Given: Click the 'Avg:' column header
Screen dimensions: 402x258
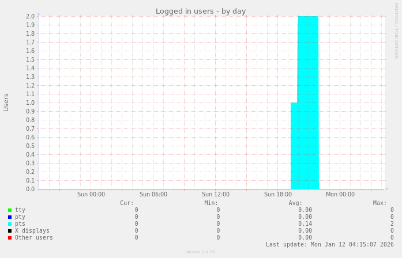Looking at the screenshot, I should click(x=295, y=203).
